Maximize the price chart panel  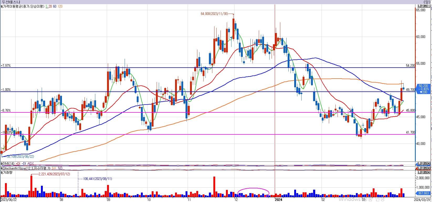tap(425, 6)
